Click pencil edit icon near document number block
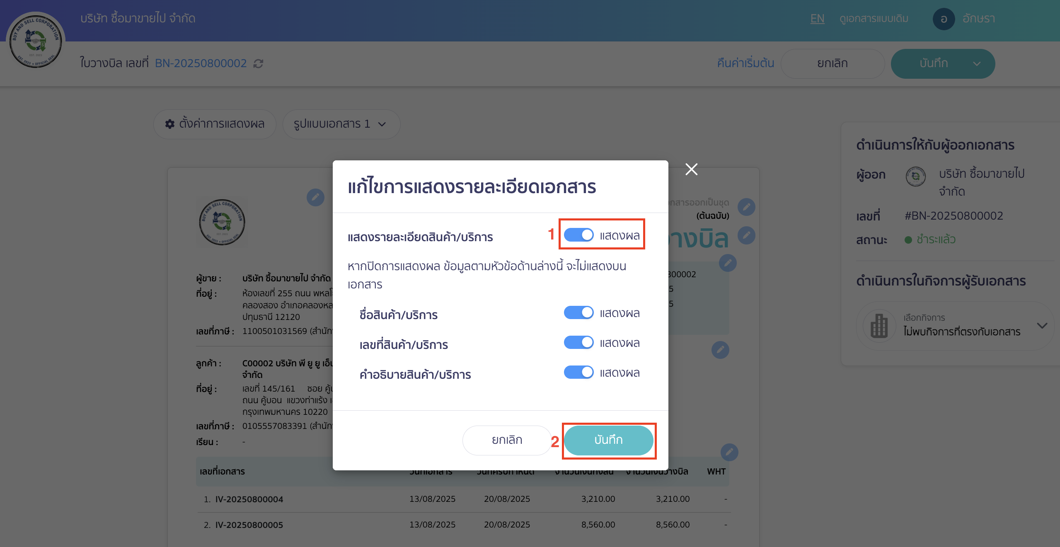 pyautogui.click(x=728, y=263)
